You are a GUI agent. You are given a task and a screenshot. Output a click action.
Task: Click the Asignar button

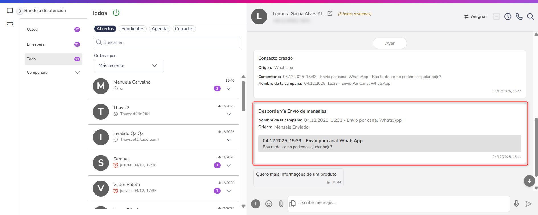(x=476, y=16)
